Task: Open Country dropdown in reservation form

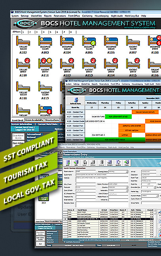Action: coord(127,187)
